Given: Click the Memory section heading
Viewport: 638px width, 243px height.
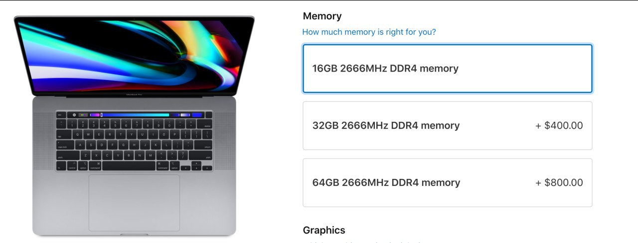Looking at the screenshot, I should pos(322,16).
